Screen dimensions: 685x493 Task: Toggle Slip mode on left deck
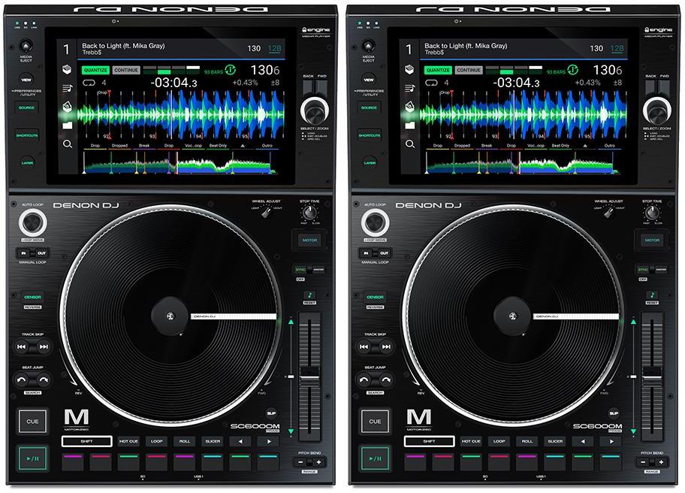(x=271, y=413)
